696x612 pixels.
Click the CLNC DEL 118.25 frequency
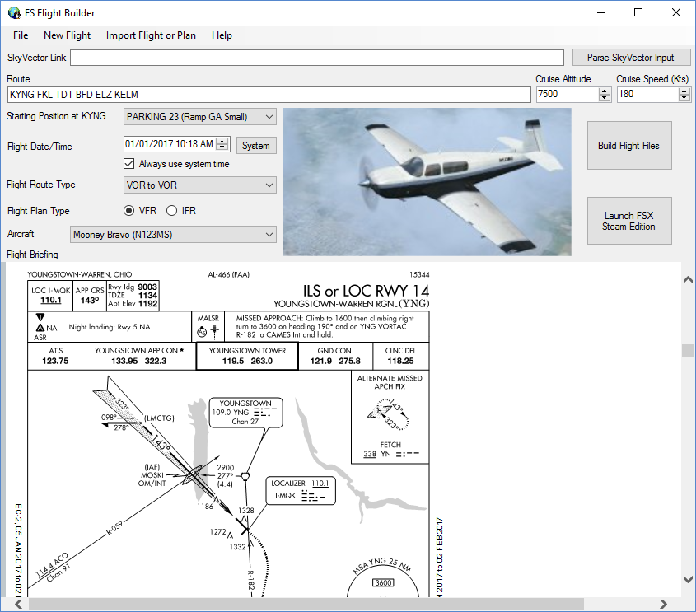[x=401, y=356]
